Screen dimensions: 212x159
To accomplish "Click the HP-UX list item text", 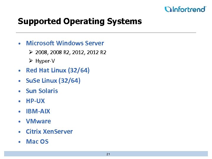I will [x=35, y=101].
